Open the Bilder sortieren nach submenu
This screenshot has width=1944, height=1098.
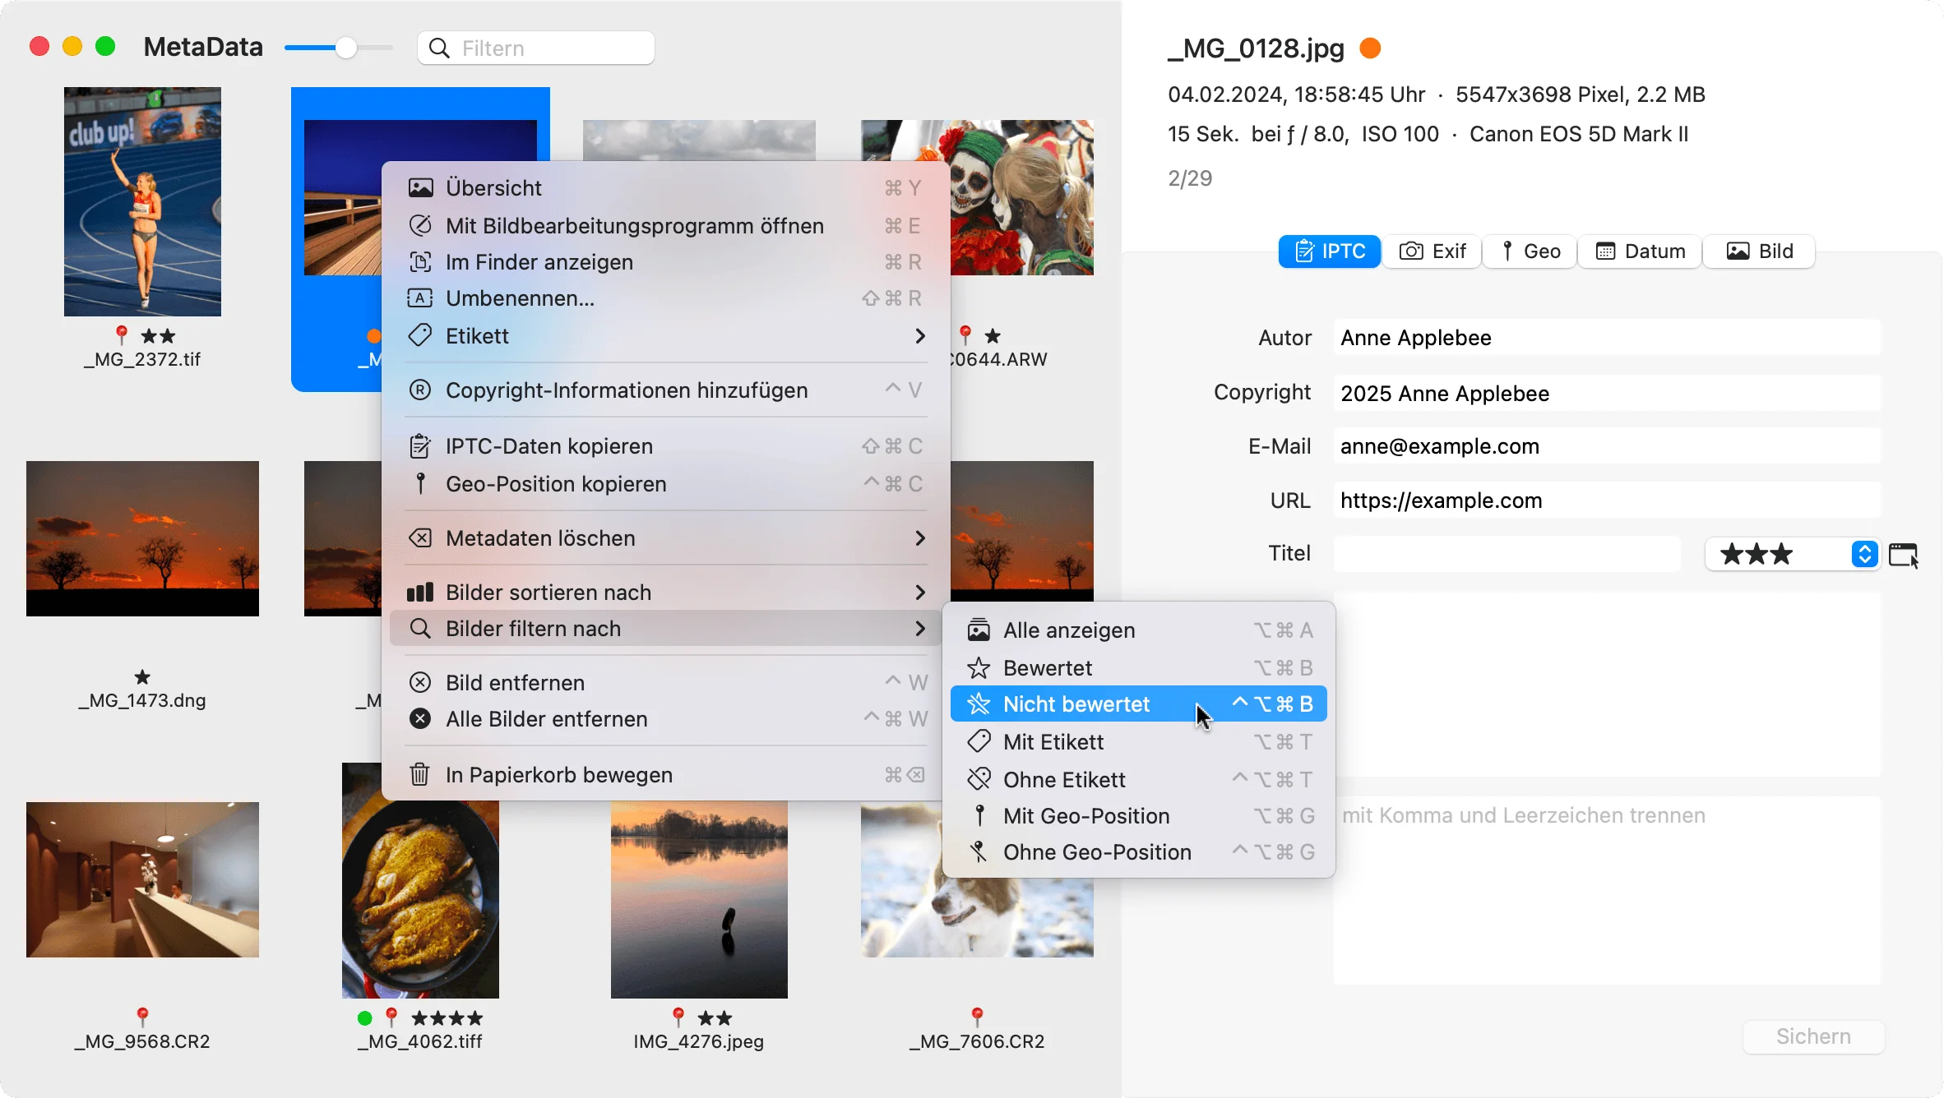pyautogui.click(x=667, y=593)
